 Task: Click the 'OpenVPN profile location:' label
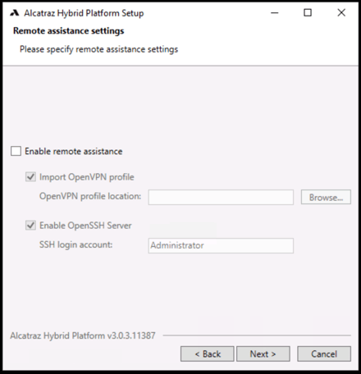pyautogui.click(x=90, y=196)
